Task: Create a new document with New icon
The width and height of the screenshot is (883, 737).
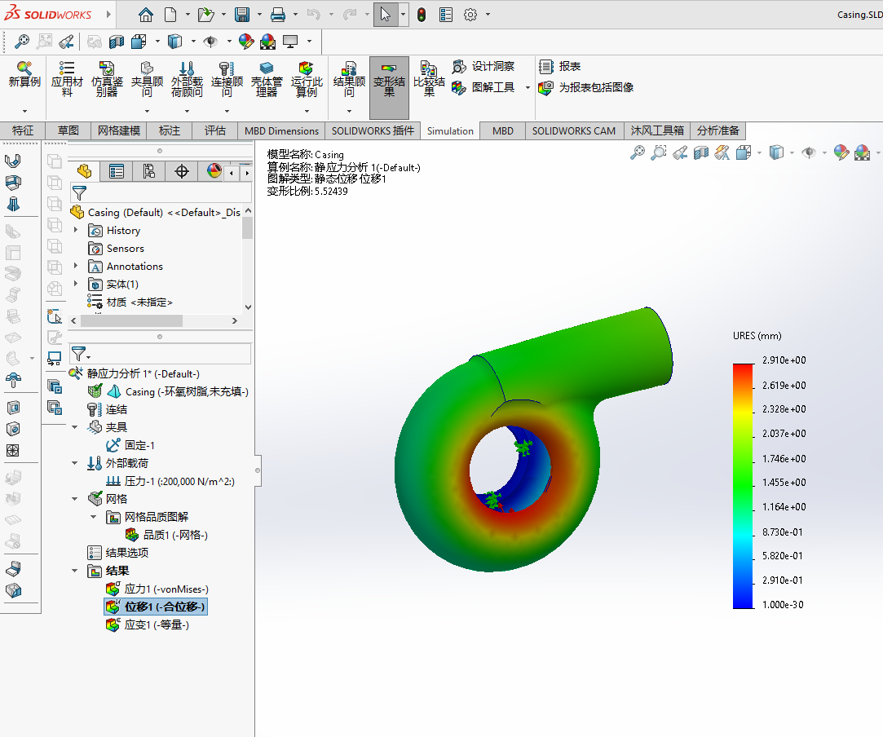Action: tap(170, 15)
